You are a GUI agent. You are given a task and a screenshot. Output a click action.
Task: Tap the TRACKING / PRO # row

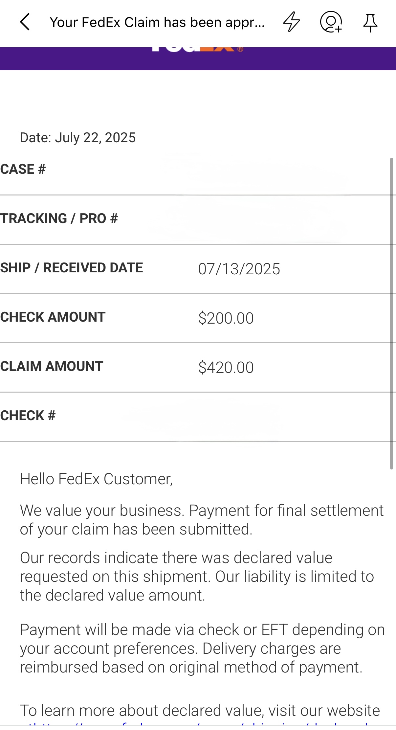[198, 219]
